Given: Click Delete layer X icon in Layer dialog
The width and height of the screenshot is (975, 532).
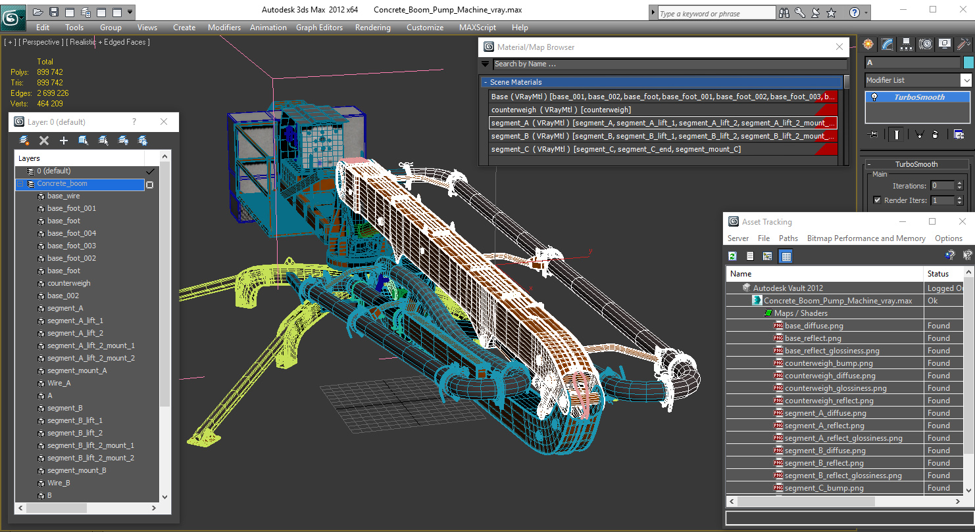Looking at the screenshot, I should point(44,141).
